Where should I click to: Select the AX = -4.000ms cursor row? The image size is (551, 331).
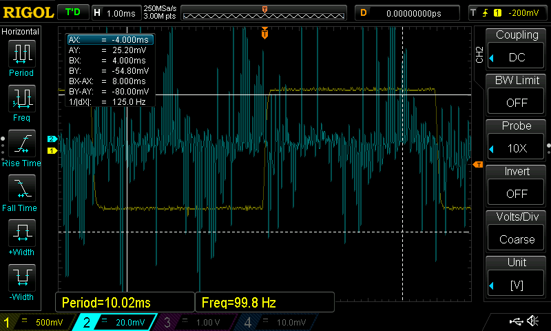pyautogui.click(x=110, y=40)
